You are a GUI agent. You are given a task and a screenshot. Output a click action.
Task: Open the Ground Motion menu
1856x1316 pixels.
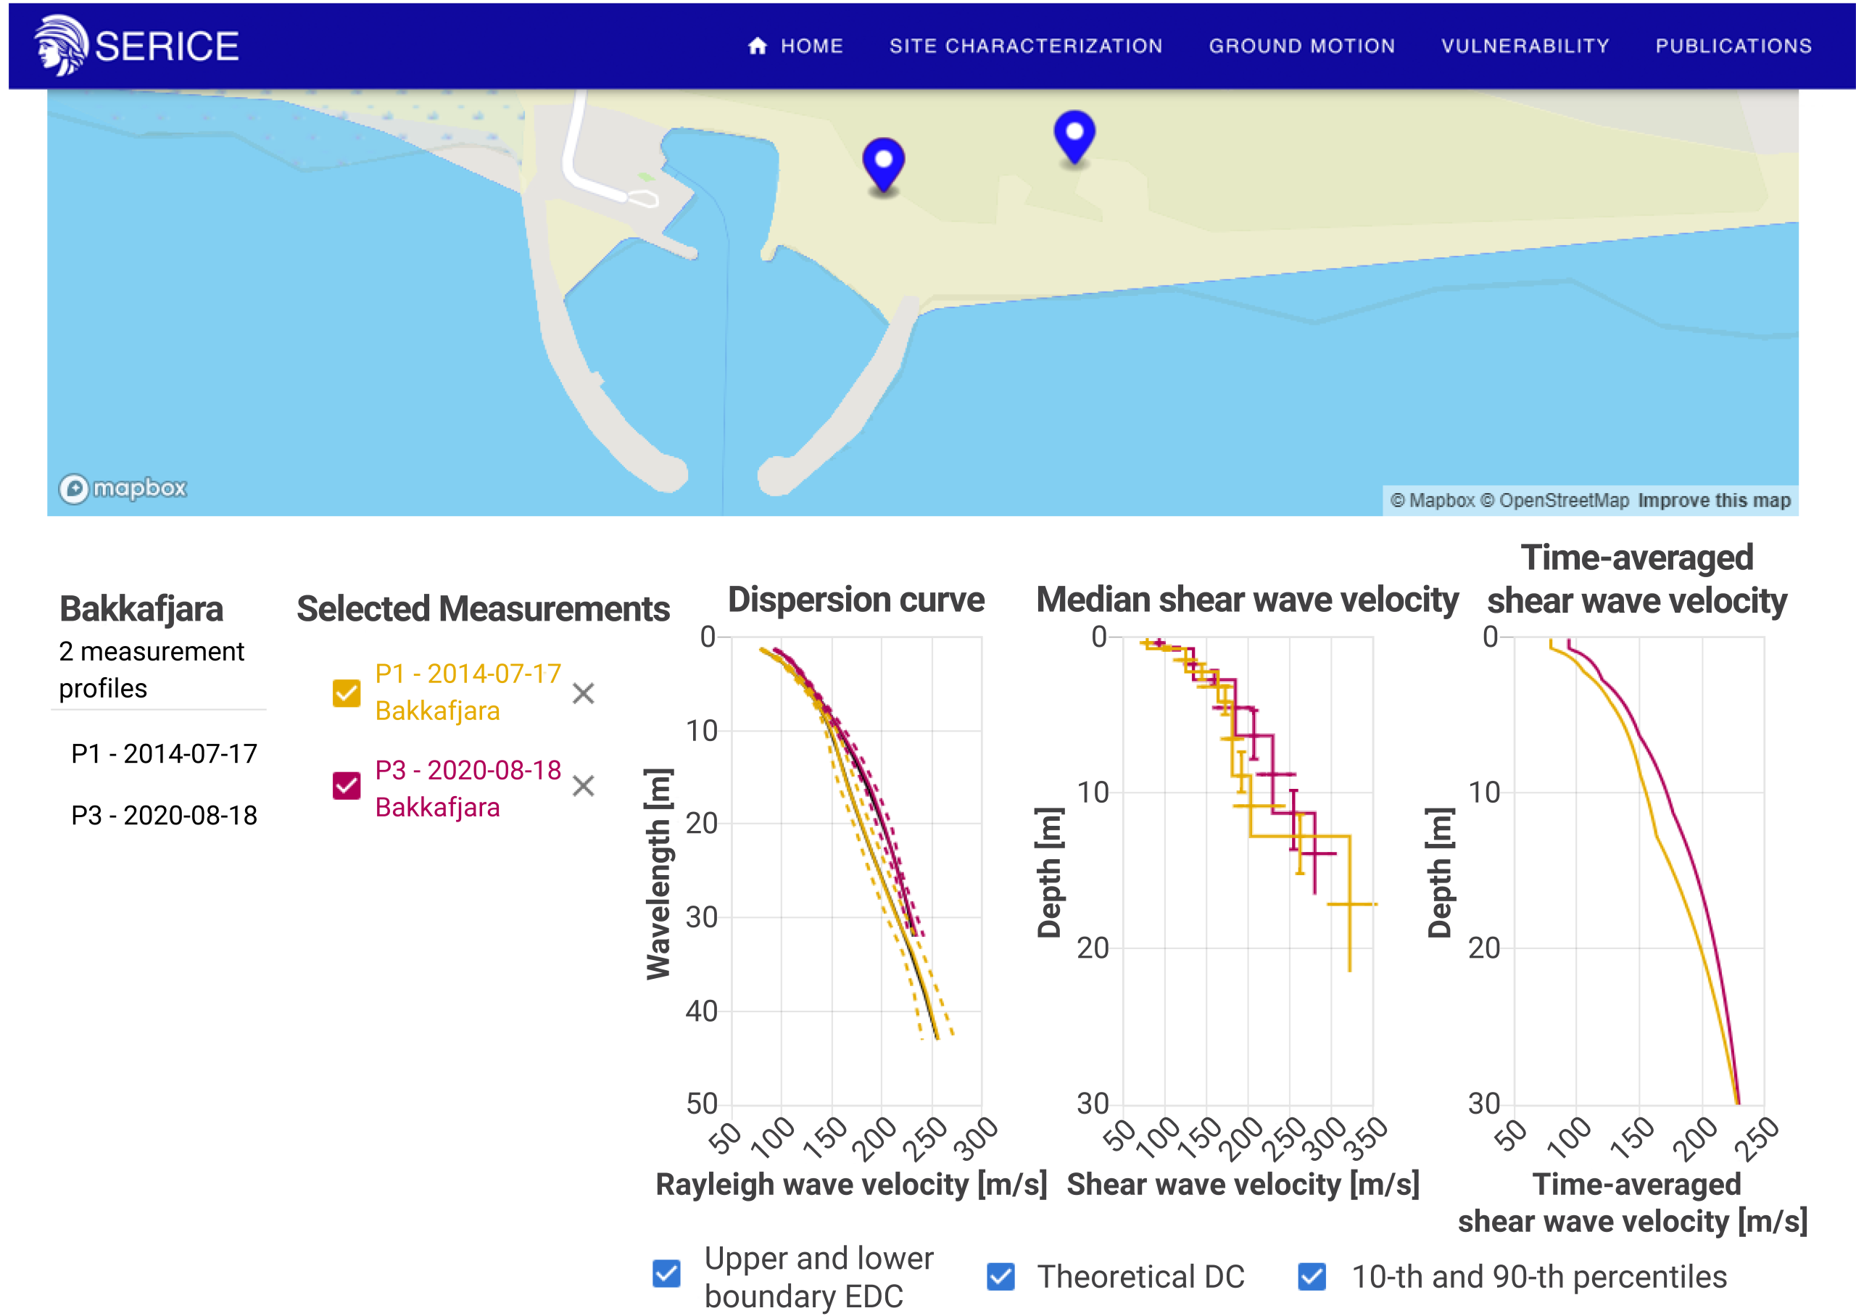[x=1302, y=46]
